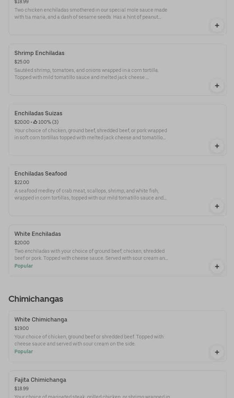Open the Enchiladas Suizas item title
The height and width of the screenshot is (398, 234).
38,114
